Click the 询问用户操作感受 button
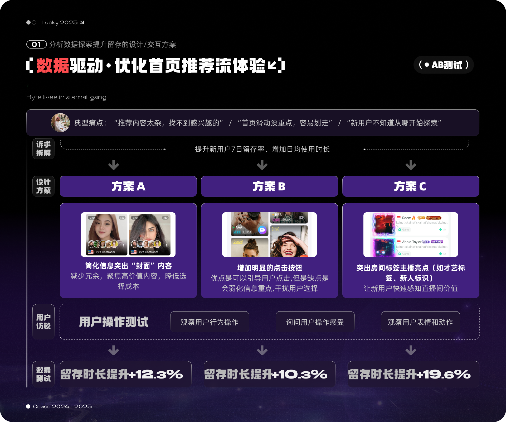The image size is (506, 422). (x=315, y=322)
